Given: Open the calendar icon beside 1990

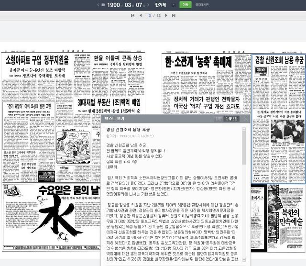Looking at the screenshot, I should pos(103,5).
